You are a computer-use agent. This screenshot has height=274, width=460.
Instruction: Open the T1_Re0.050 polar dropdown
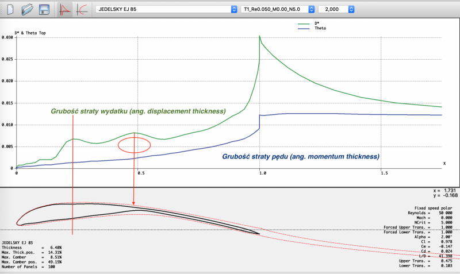click(x=278, y=10)
